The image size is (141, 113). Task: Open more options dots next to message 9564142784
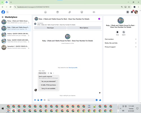point(54,73)
